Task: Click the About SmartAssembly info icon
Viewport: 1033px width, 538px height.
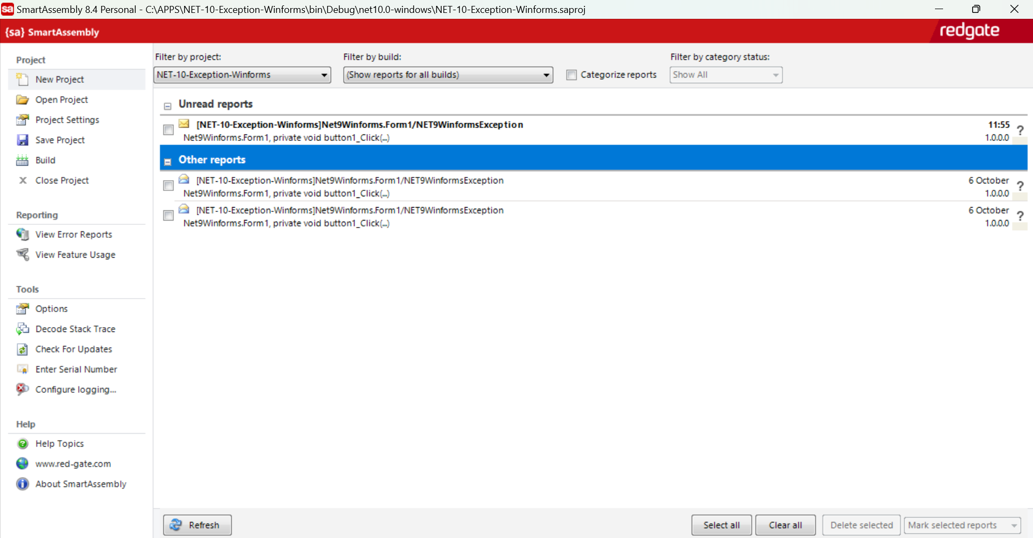Action: click(22, 484)
